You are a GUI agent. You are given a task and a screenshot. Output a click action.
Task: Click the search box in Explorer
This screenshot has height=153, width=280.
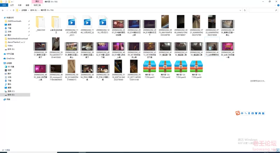263,11
